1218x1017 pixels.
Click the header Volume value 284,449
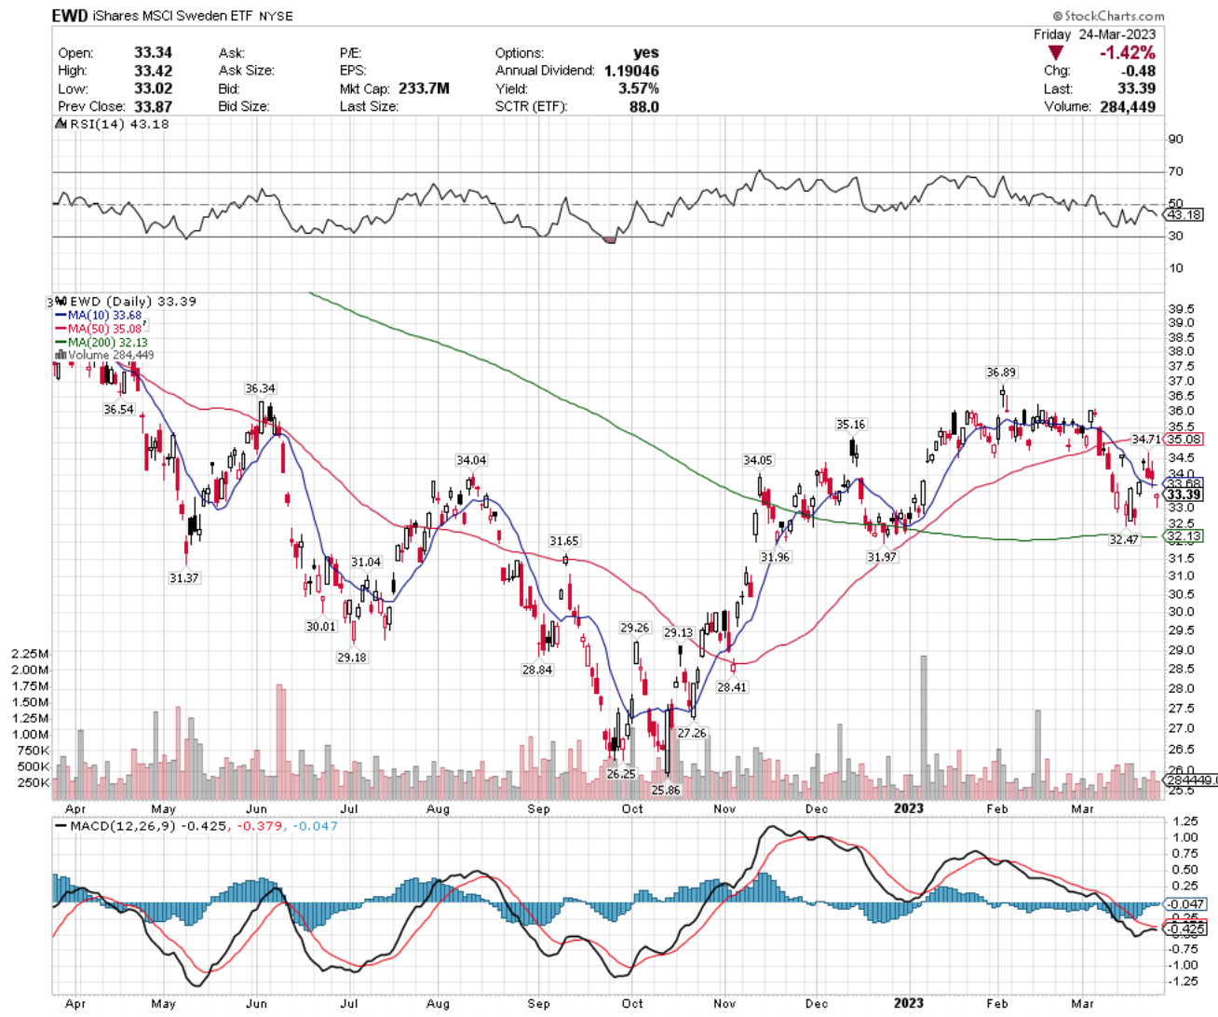(x=1128, y=106)
